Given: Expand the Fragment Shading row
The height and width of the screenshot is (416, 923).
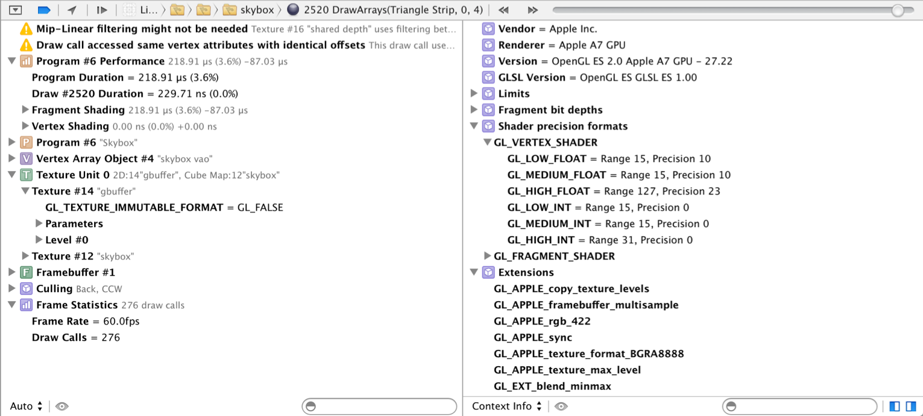Looking at the screenshot, I should (x=25, y=110).
